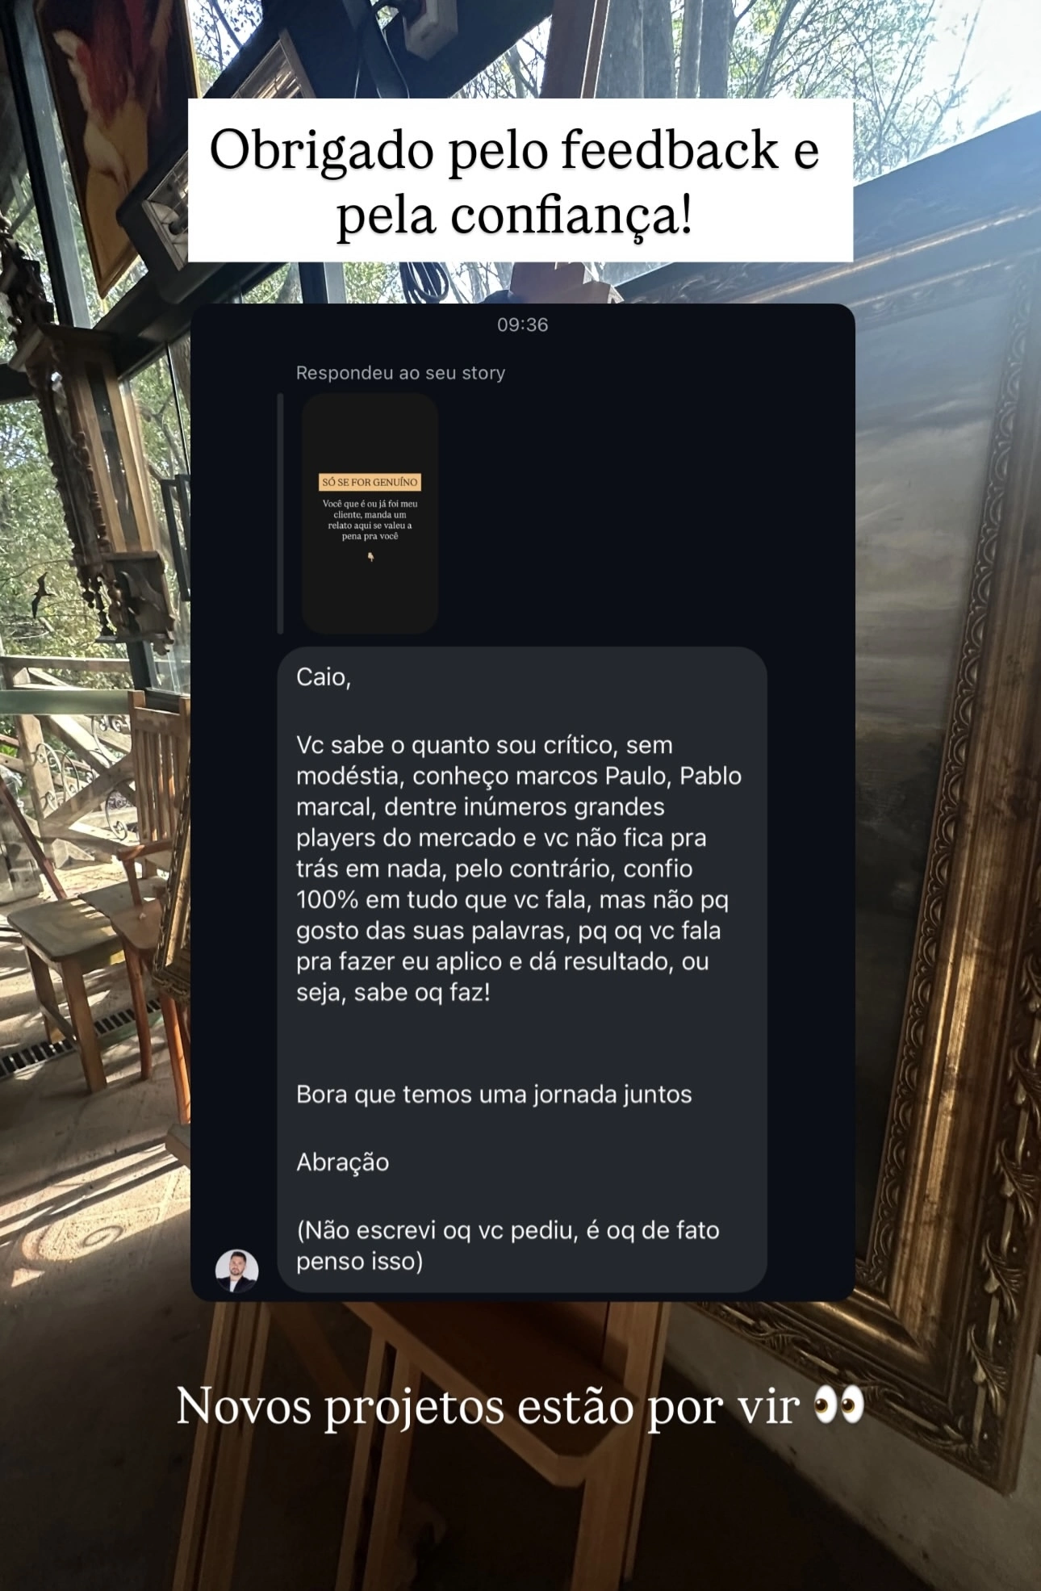
Task: Select the "Obrigado pelo feedback" white text box
Action: coord(520,181)
